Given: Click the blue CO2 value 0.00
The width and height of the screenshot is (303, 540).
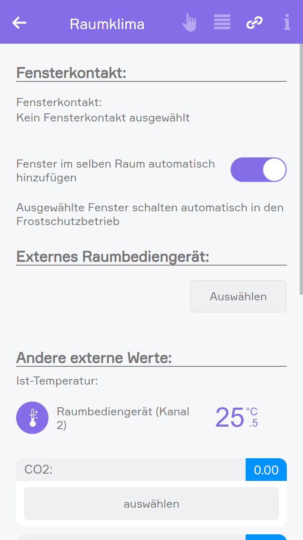Looking at the screenshot, I should coord(266,470).
